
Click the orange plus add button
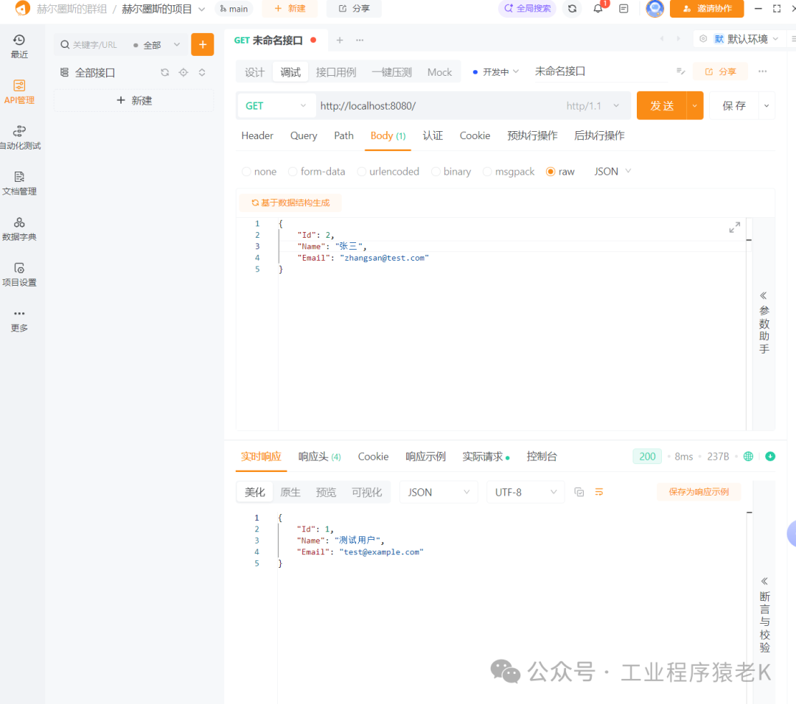(202, 44)
